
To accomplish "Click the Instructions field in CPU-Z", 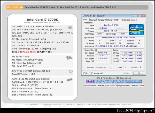I will click(119, 46).
